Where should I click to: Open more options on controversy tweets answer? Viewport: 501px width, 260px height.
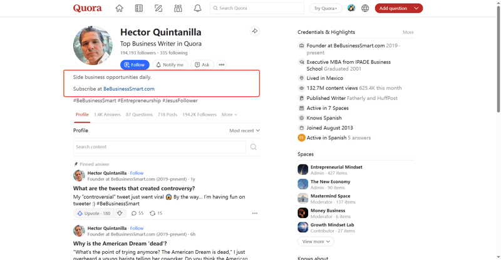tap(255, 213)
